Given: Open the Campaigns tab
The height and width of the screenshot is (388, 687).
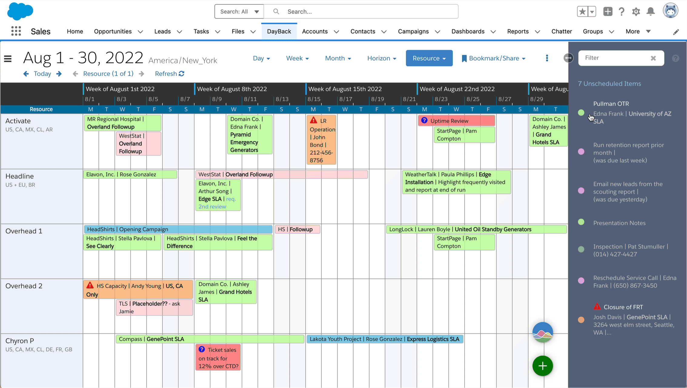Looking at the screenshot, I should [413, 31].
